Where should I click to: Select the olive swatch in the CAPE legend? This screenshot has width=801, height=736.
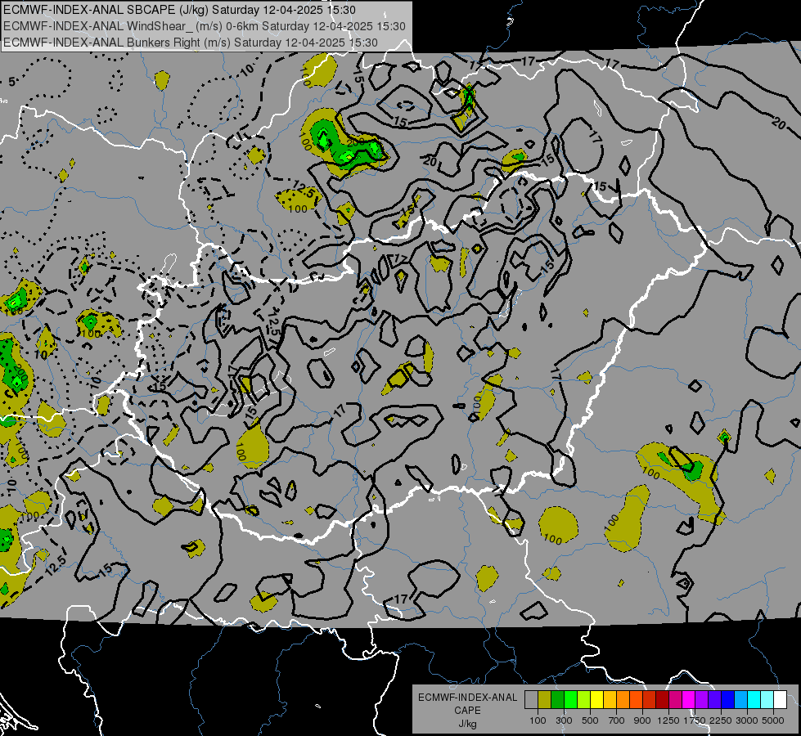[545, 699]
